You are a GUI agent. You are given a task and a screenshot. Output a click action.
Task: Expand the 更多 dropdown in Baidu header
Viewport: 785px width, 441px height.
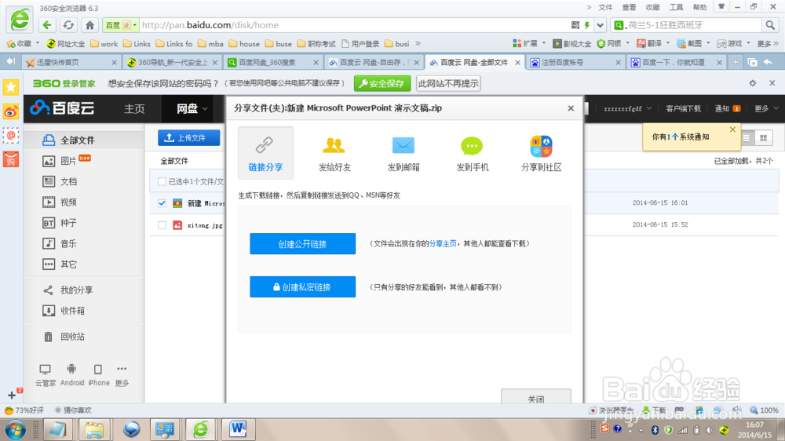(766, 108)
